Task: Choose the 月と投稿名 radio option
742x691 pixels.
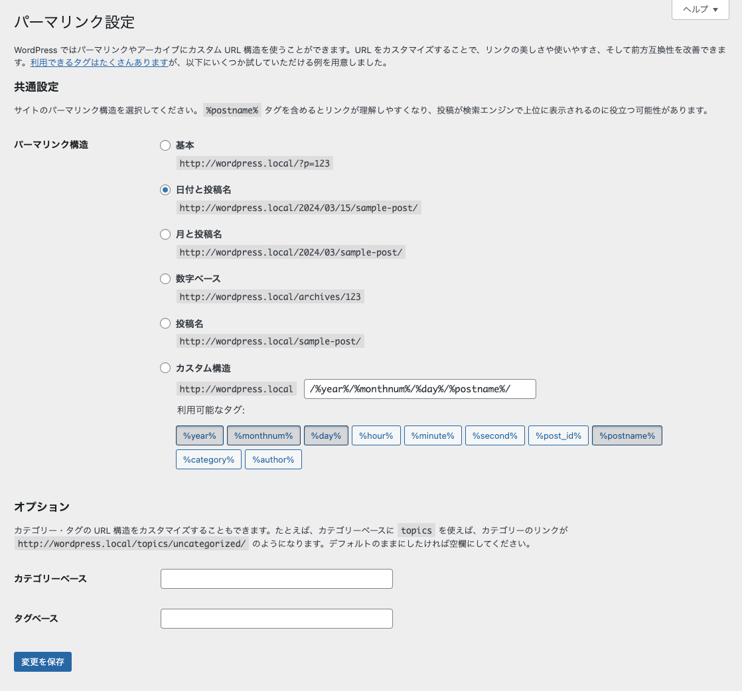Action: coord(165,234)
